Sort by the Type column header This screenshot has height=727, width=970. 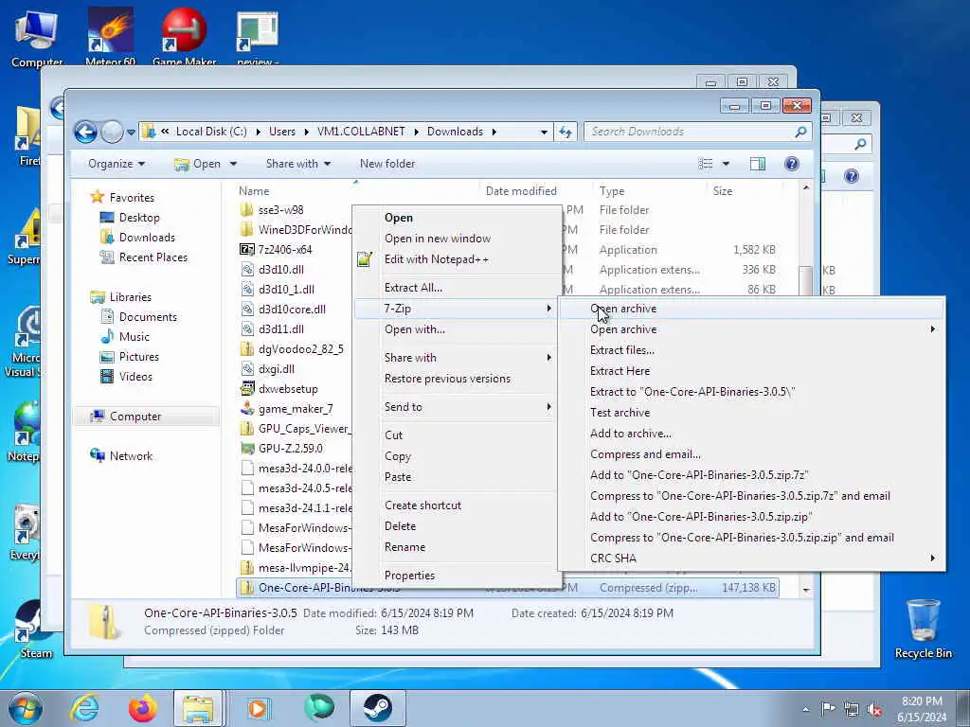tap(612, 191)
